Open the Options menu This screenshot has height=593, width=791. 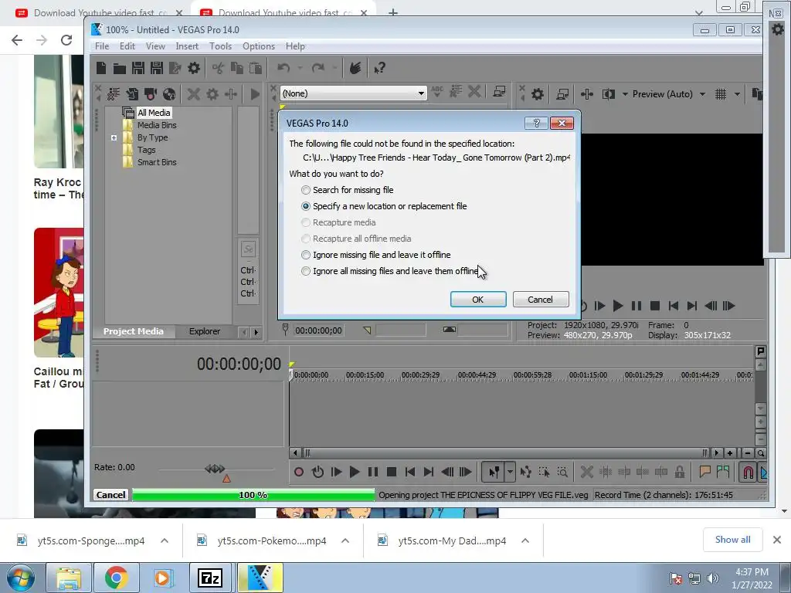(258, 46)
